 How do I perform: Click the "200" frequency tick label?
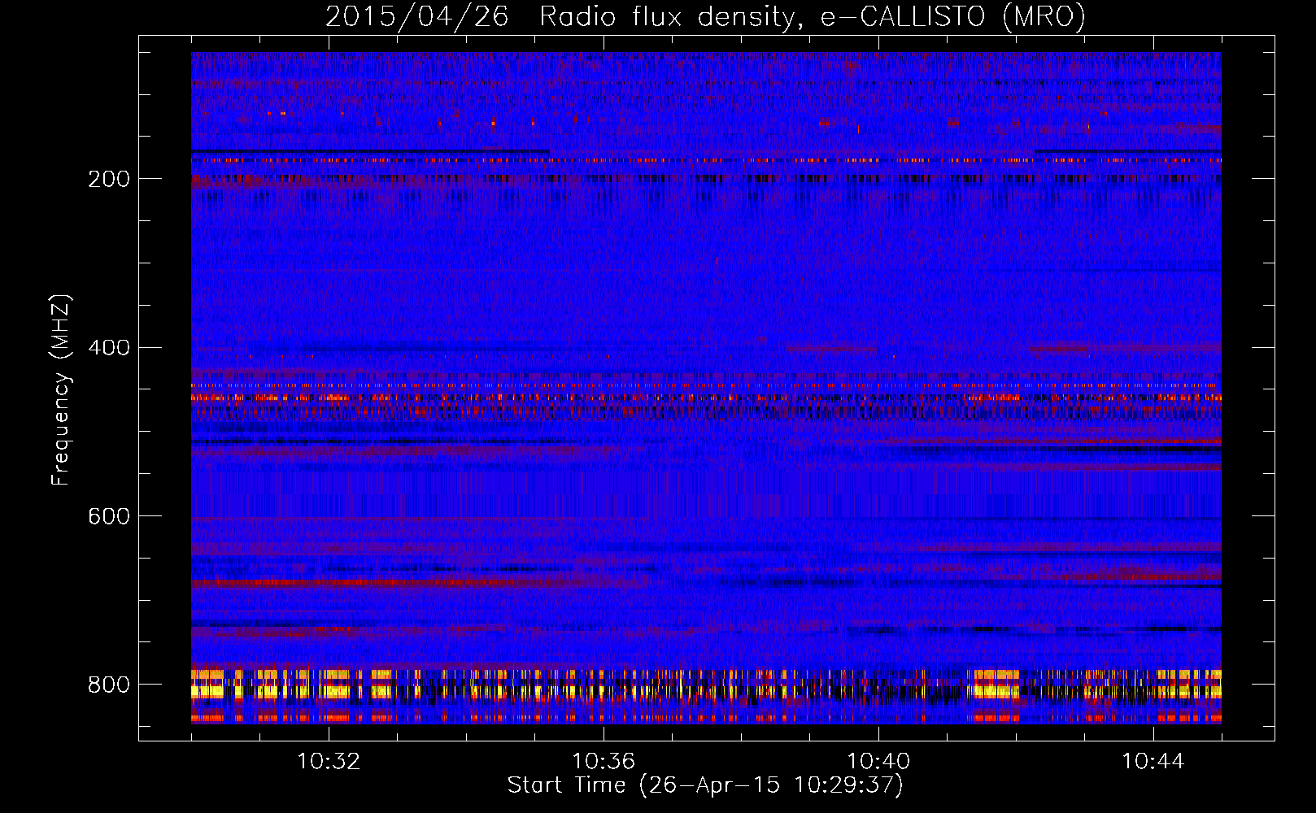[x=109, y=179]
